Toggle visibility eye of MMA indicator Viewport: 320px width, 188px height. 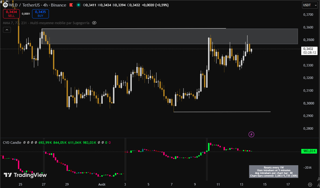click(94, 23)
